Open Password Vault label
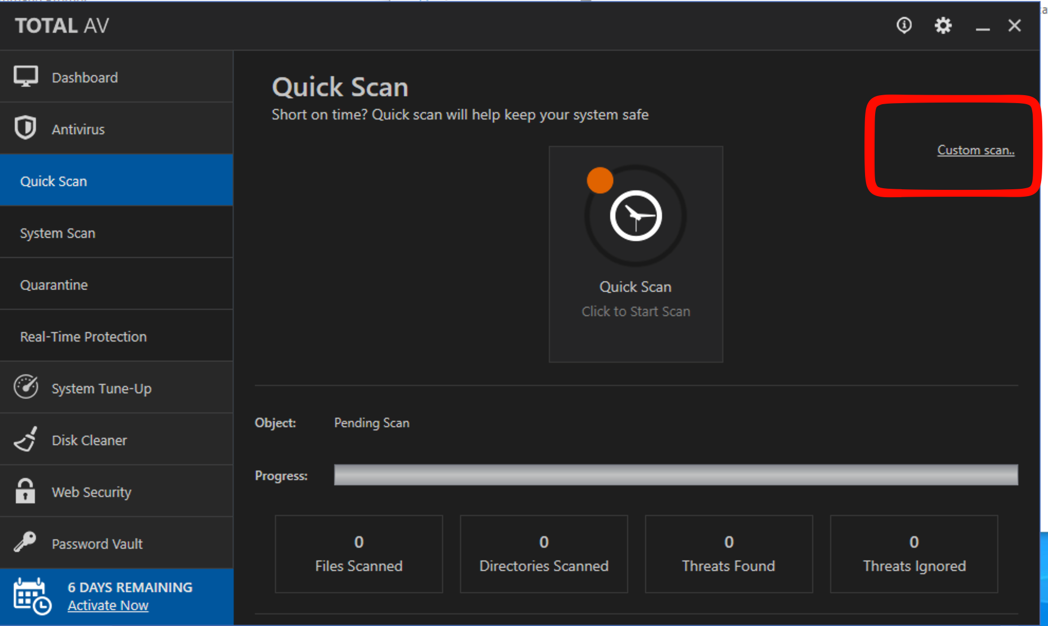1048x626 pixels. pos(97,544)
